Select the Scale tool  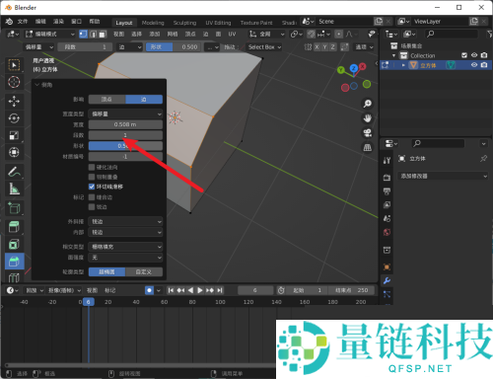point(14,135)
